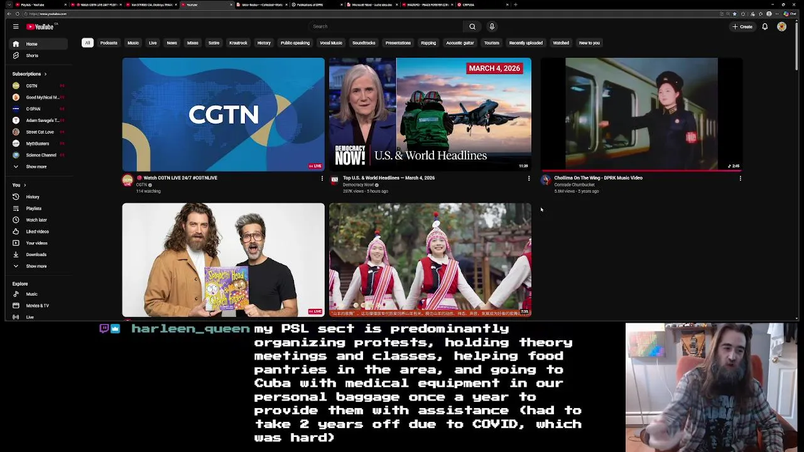Viewport: 804px width, 452px height.
Task: Start voice search with the microphone icon
Action: click(x=492, y=26)
